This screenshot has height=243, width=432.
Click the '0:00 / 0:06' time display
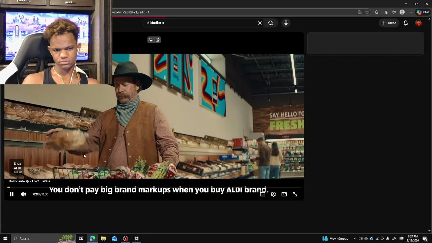point(41,194)
